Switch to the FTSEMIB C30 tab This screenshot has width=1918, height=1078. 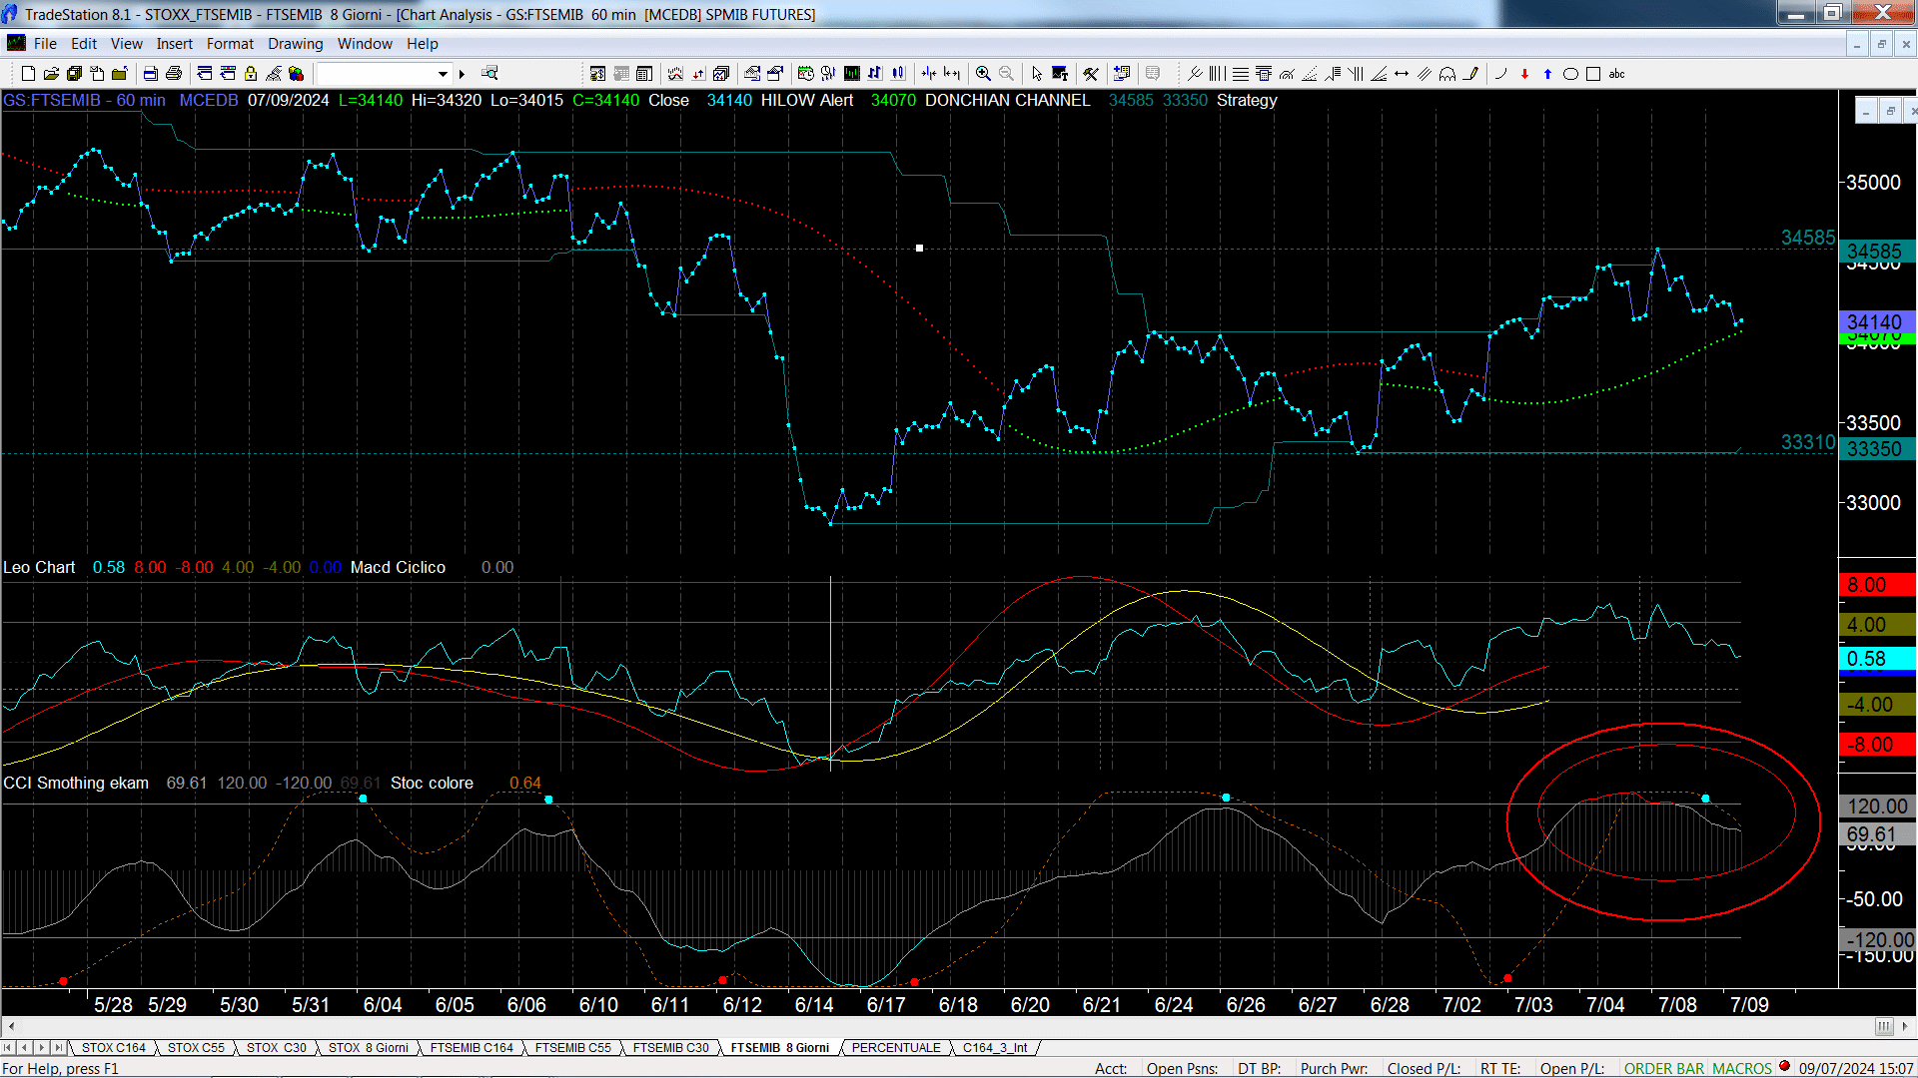pos(670,1048)
